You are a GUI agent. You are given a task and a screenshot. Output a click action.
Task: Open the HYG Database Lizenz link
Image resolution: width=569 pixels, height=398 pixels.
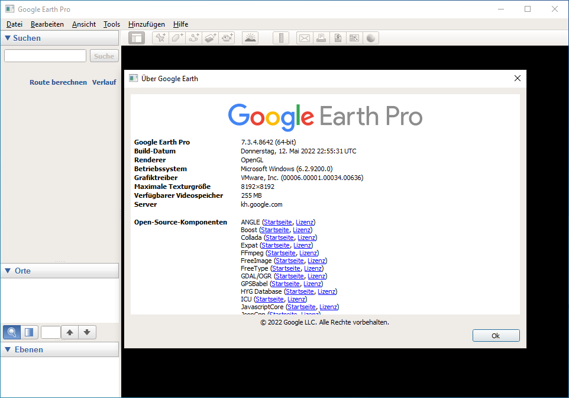point(326,291)
